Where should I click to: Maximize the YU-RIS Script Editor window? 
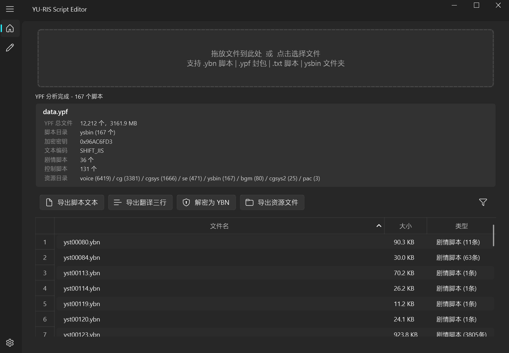click(x=477, y=5)
